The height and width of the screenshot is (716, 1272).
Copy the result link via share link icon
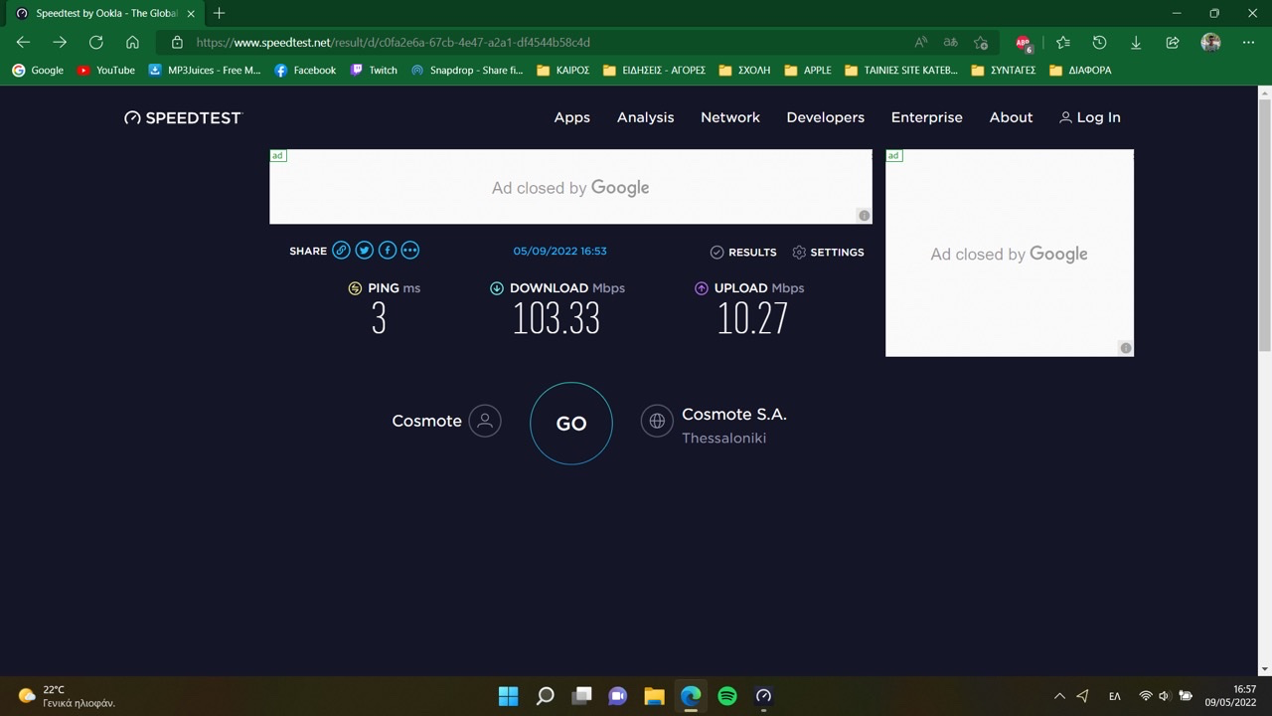tap(341, 251)
